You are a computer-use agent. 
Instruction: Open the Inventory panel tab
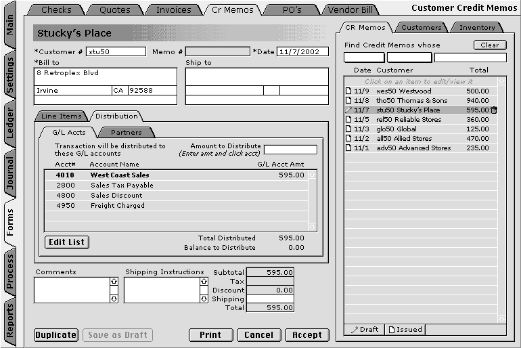click(477, 28)
